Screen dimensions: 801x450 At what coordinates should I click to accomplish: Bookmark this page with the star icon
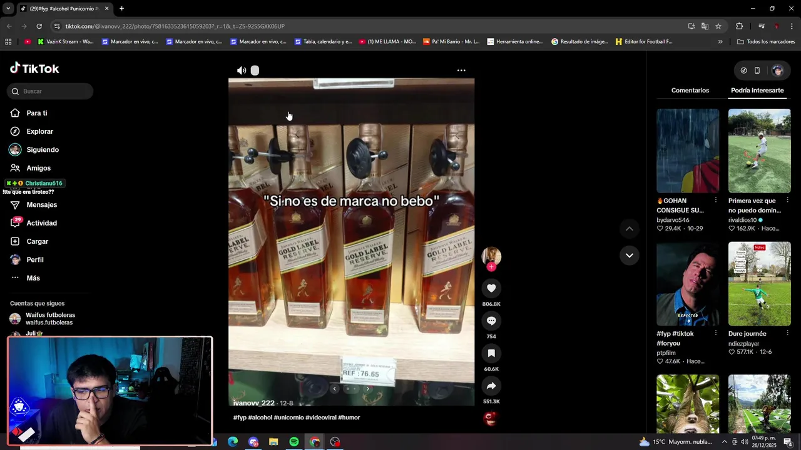[x=718, y=26]
